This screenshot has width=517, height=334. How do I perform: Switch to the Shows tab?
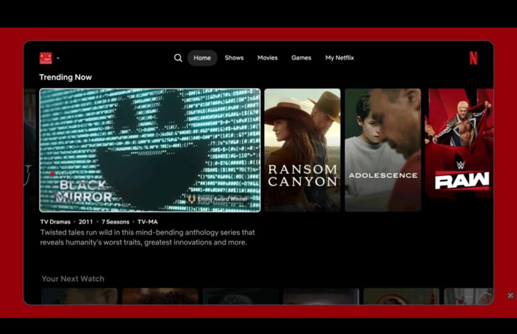tap(234, 58)
